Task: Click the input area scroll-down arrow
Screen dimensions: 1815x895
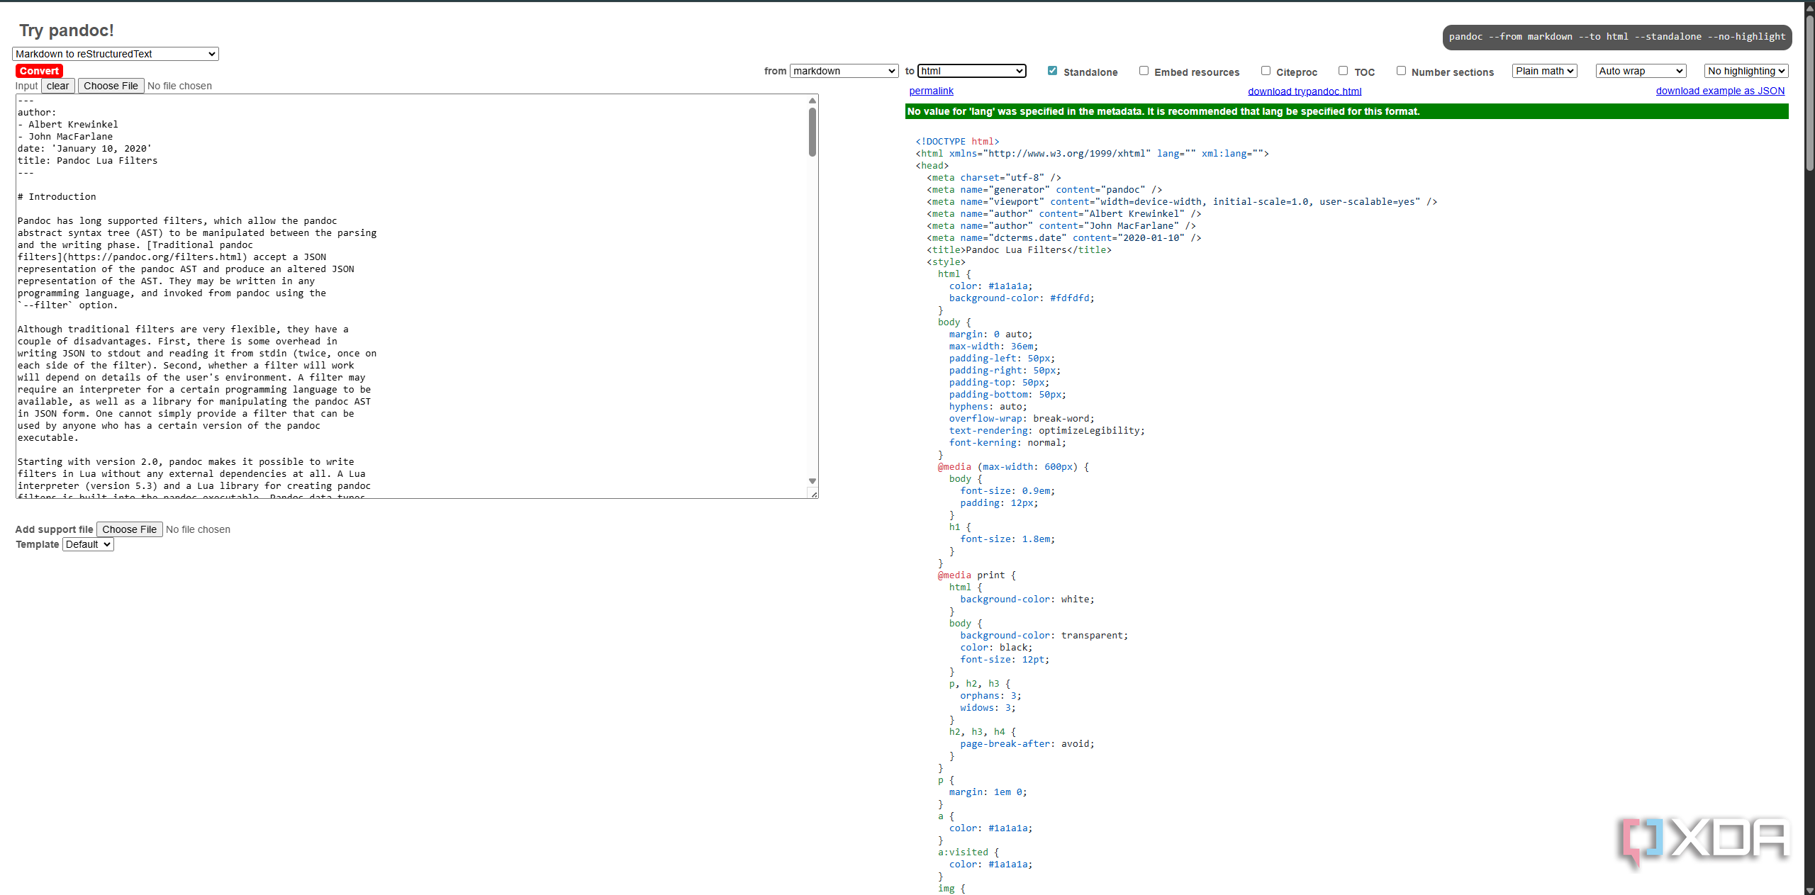Action: click(x=812, y=481)
